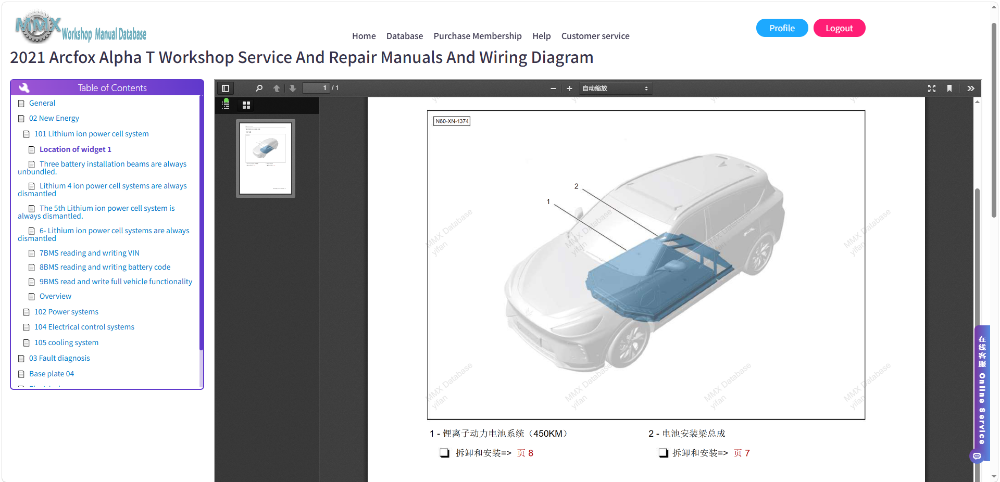Screen dimensions: 1000x482
Task: Select the page 1 thumbnail
Action: coord(266,158)
